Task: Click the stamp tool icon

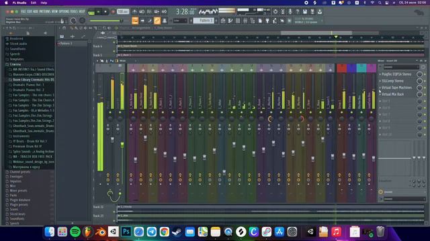Action: 165,21
